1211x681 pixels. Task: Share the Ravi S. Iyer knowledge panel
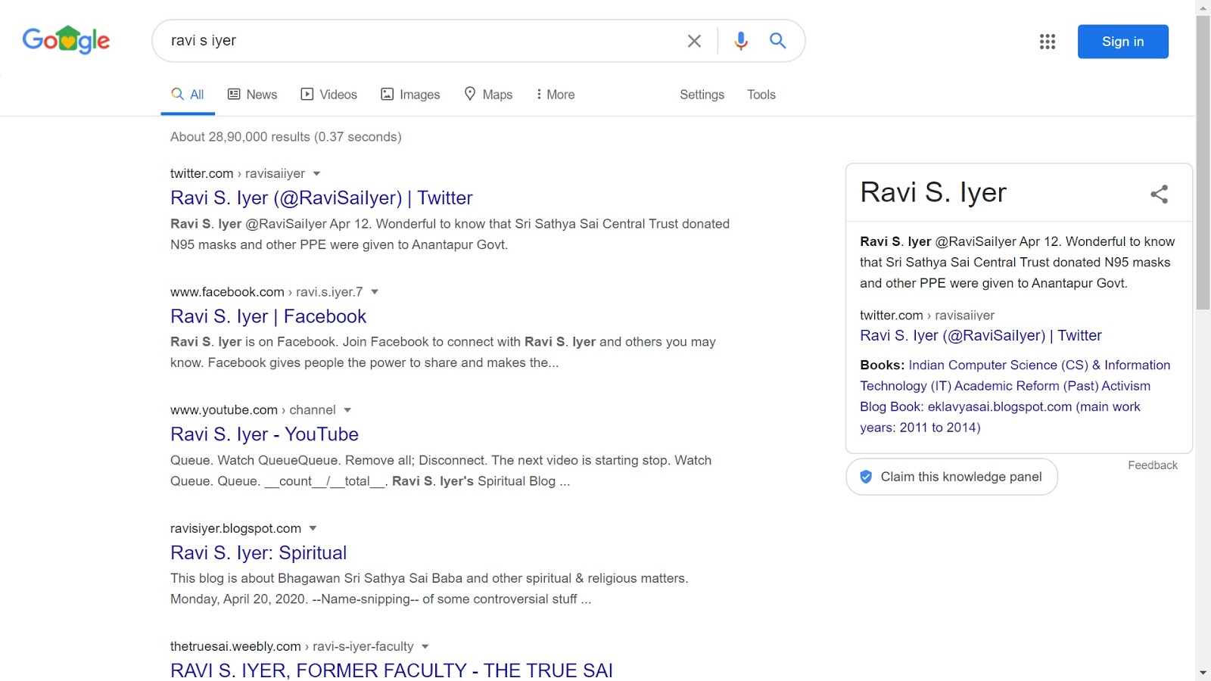[x=1159, y=194]
